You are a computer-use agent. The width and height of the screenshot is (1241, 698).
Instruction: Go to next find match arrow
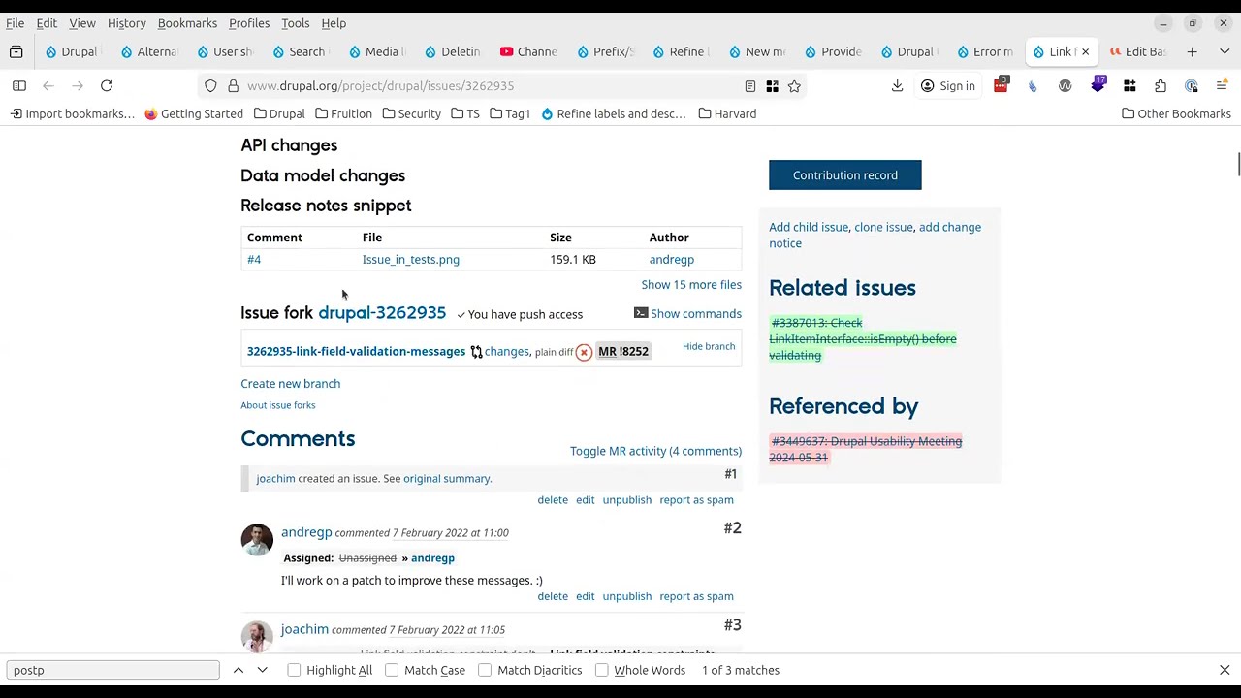point(262,670)
